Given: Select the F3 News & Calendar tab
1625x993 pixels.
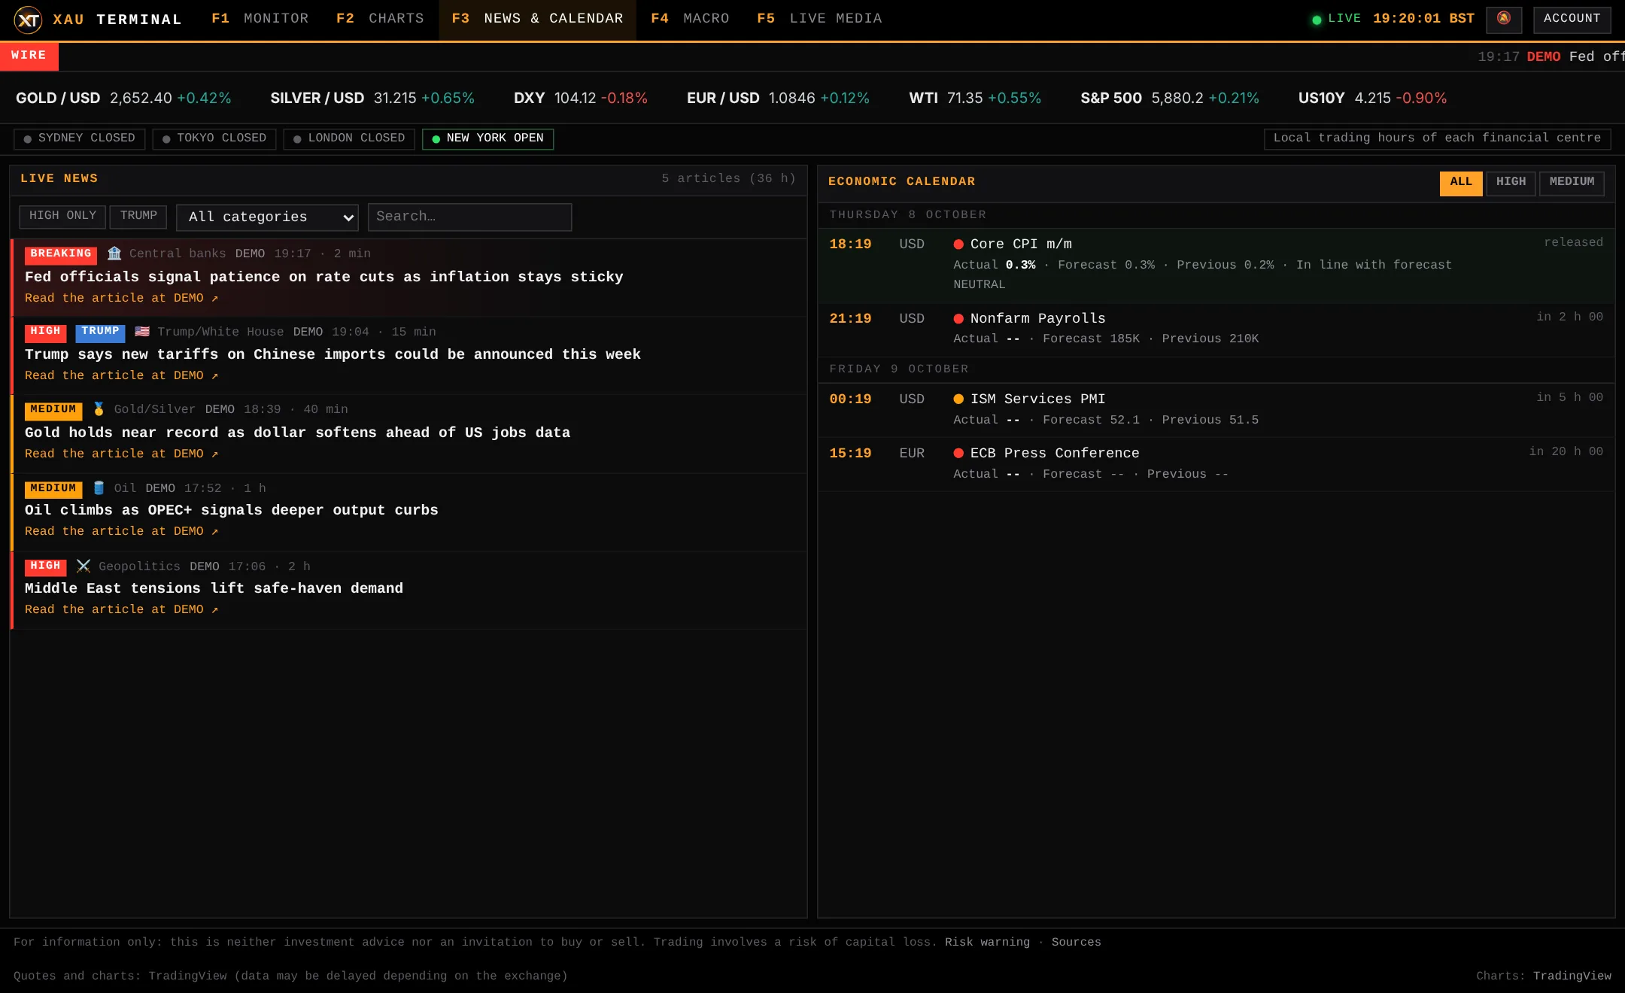Looking at the screenshot, I should (x=537, y=19).
